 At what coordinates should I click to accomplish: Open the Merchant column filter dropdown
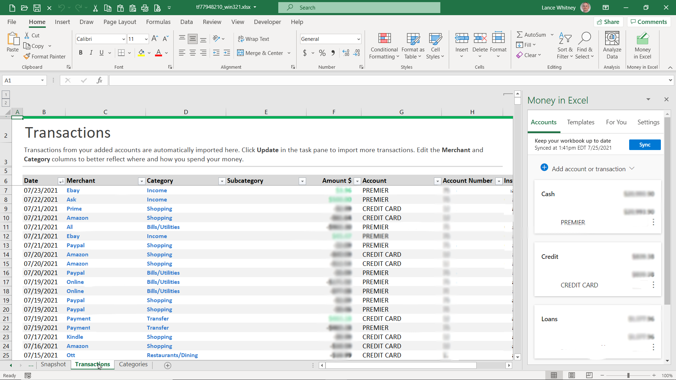(x=142, y=181)
